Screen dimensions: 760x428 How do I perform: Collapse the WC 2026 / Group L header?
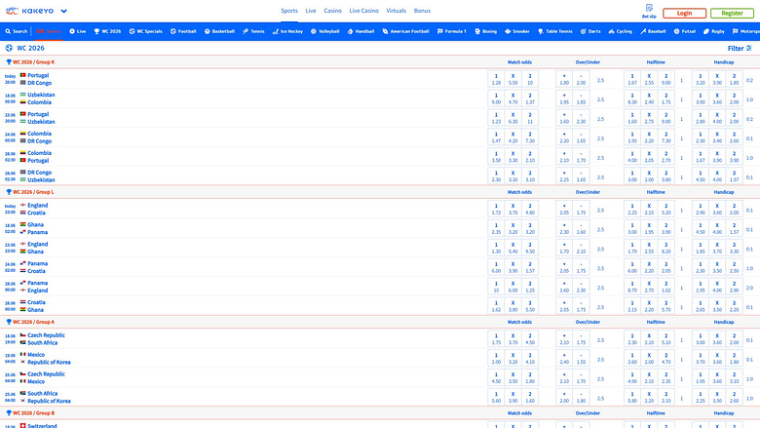29,192
